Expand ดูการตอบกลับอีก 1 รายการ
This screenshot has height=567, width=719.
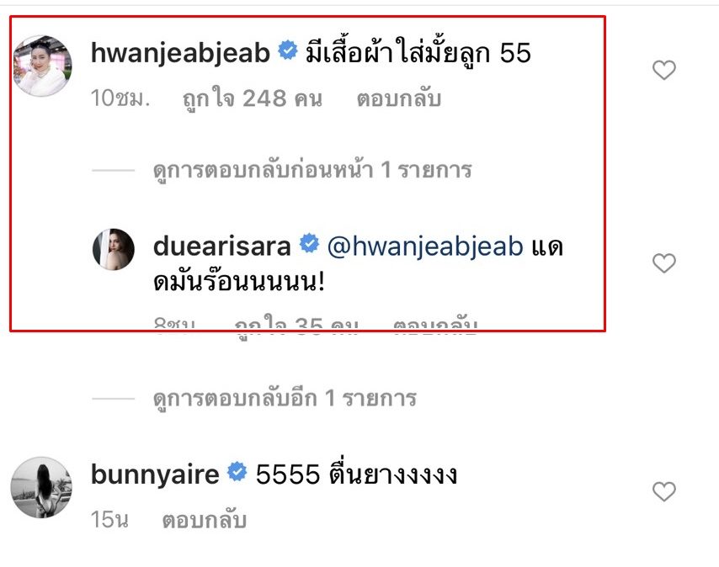click(x=285, y=399)
